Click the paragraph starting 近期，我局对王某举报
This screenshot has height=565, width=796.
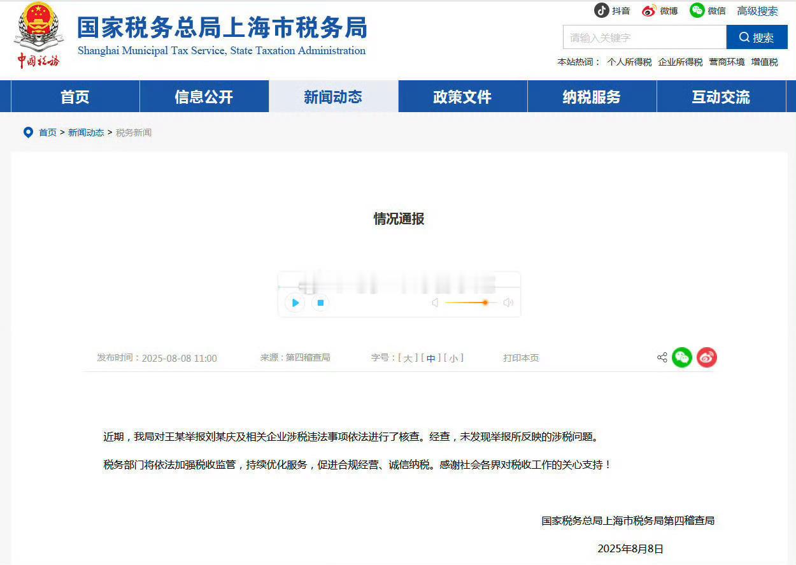[x=351, y=437]
